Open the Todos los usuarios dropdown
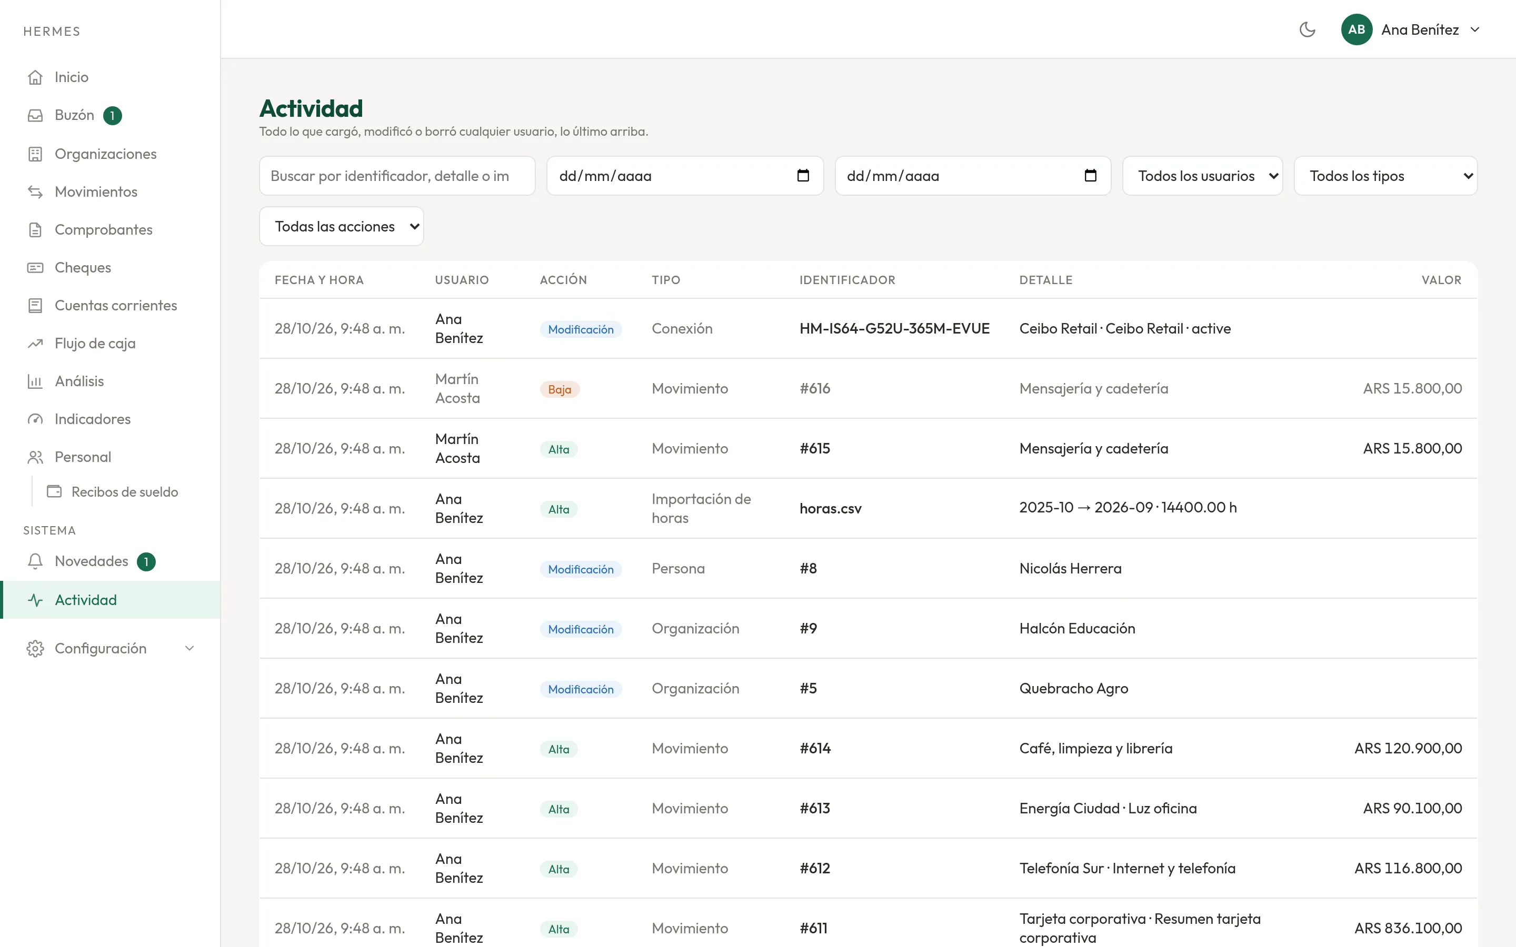The image size is (1516, 947). pyautogui.click(x=1202, y=176)
